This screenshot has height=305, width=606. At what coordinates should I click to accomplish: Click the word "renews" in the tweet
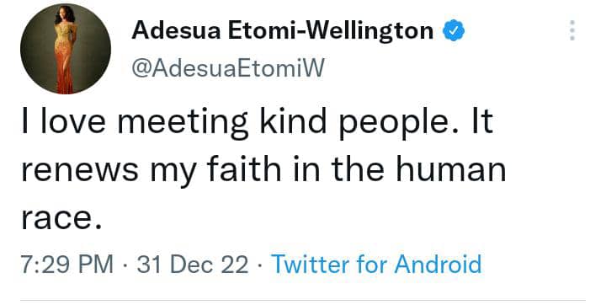tap(80, 171)
